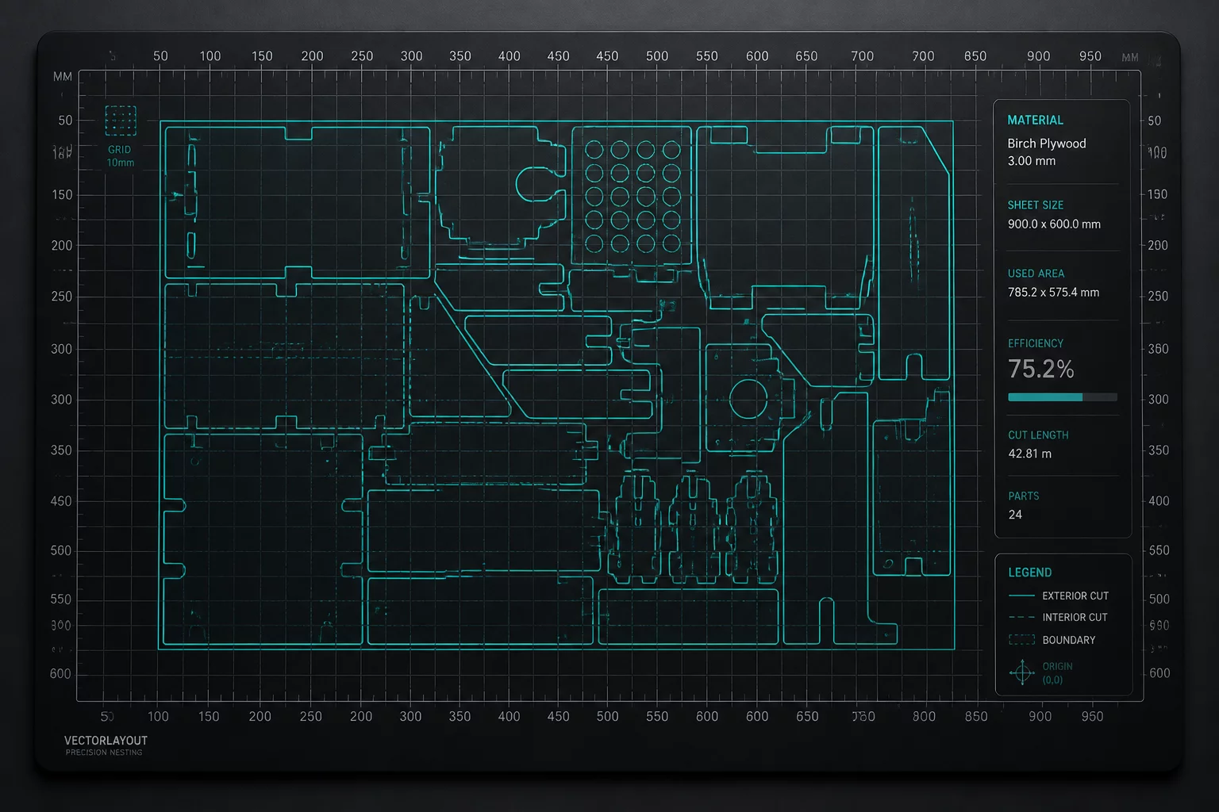Image resolution: width=1219 pixels, height=812 pixels.
Task: Click the USED AREA label
Action: [1036, 273]
